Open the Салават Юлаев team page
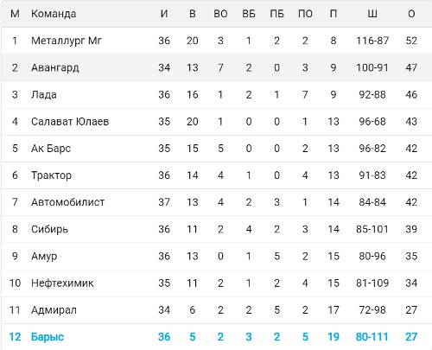Screen dimensions: 432x350 70,122
